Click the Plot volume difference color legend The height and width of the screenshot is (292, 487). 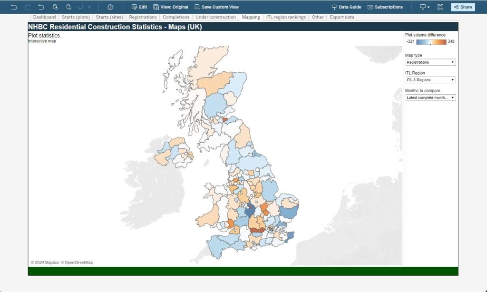click(x=431, y=42)
